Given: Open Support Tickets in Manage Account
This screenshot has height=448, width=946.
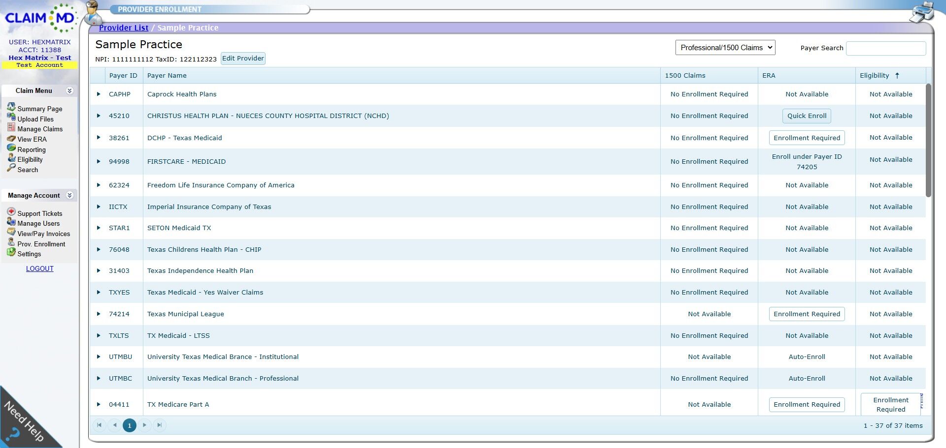Looking at the screenshot, I should (x=40, y=213).
